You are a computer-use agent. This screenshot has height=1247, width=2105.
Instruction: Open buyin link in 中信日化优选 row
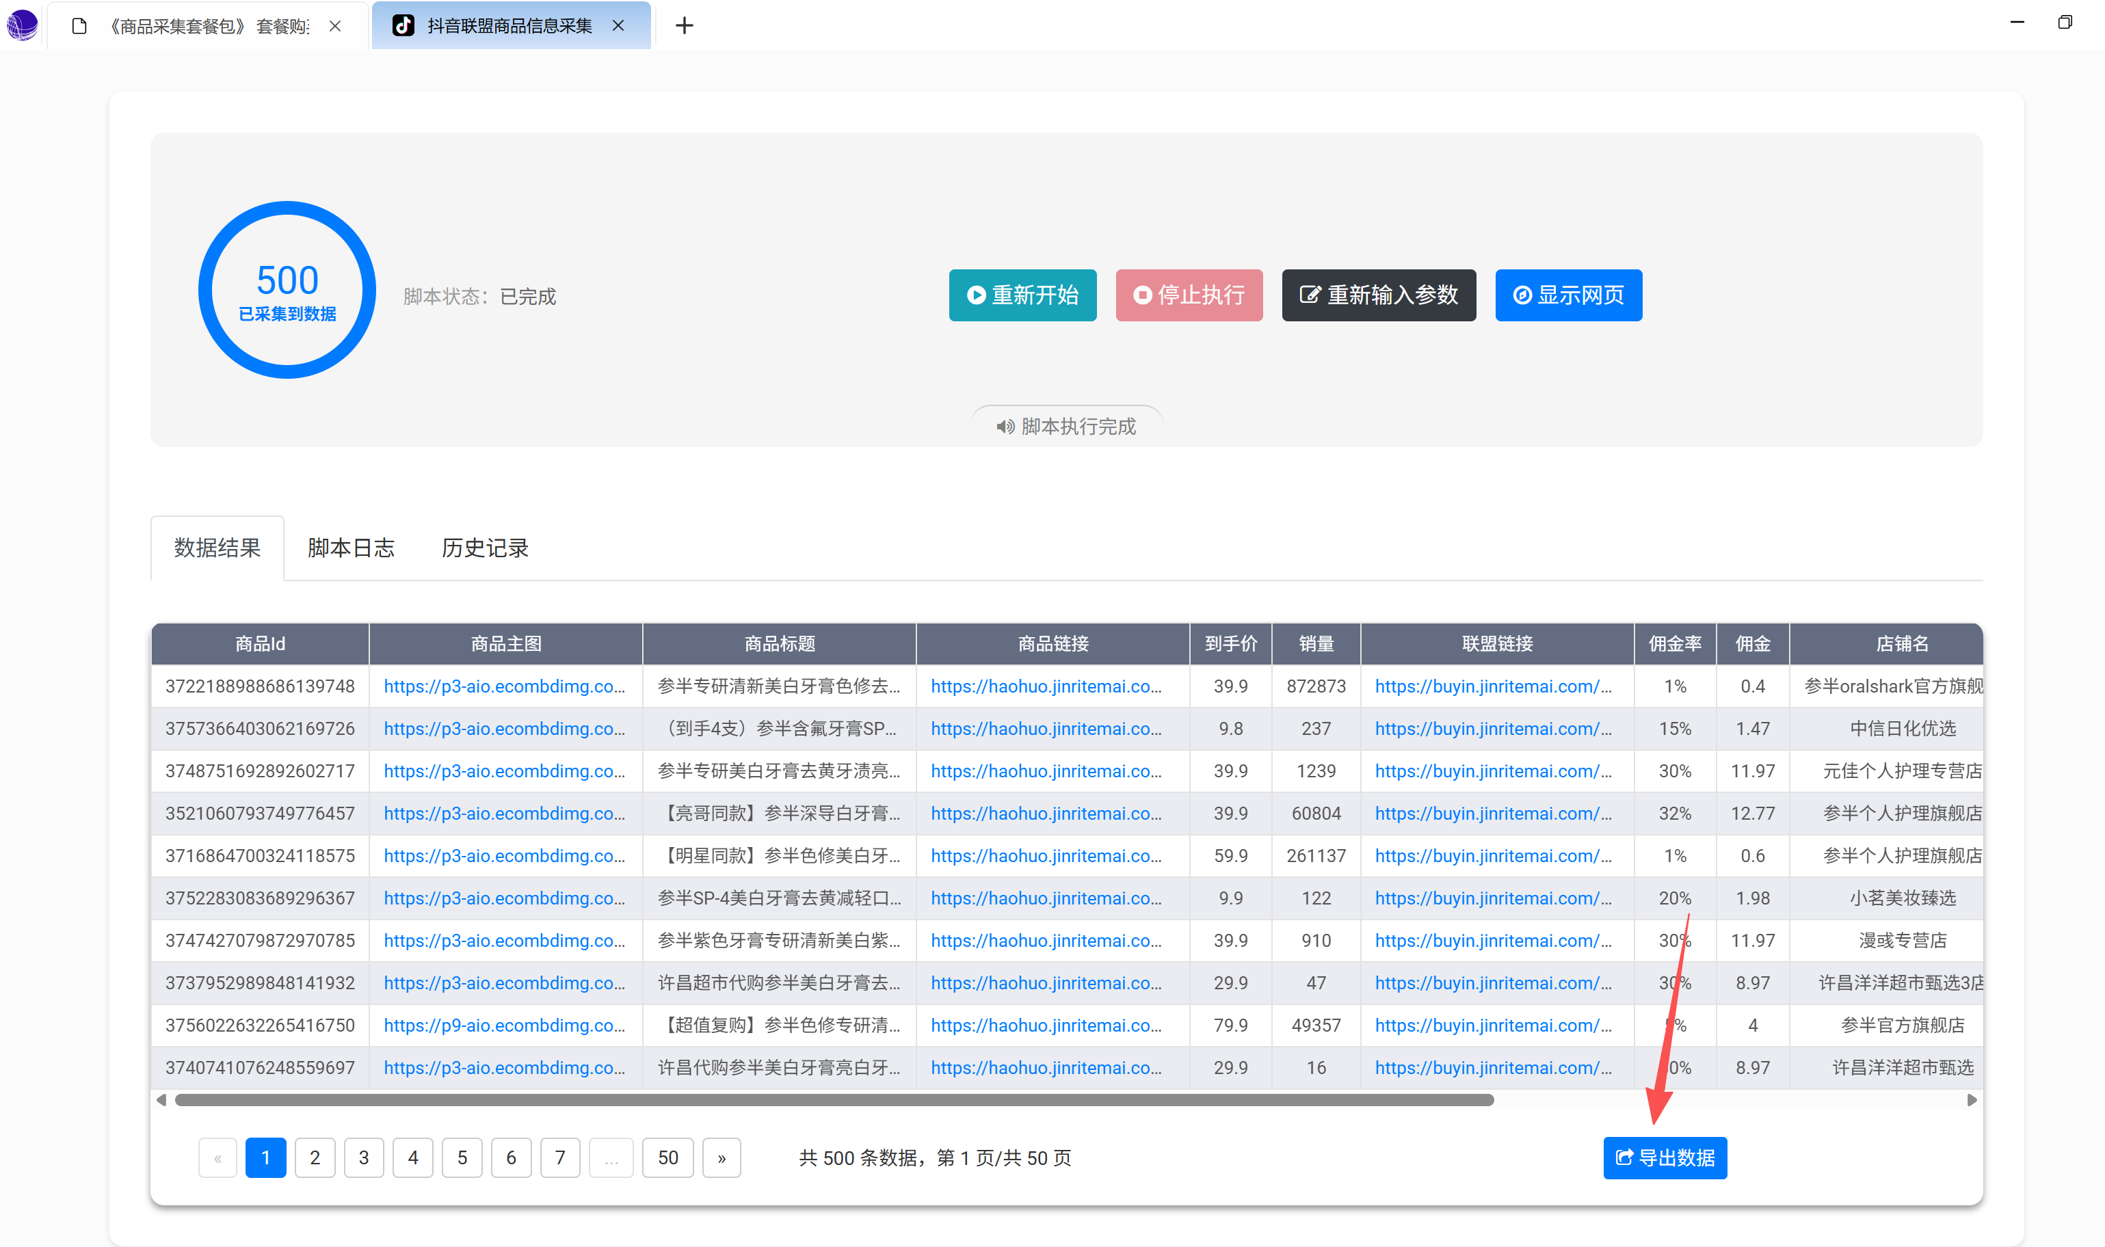[1493, 729]
